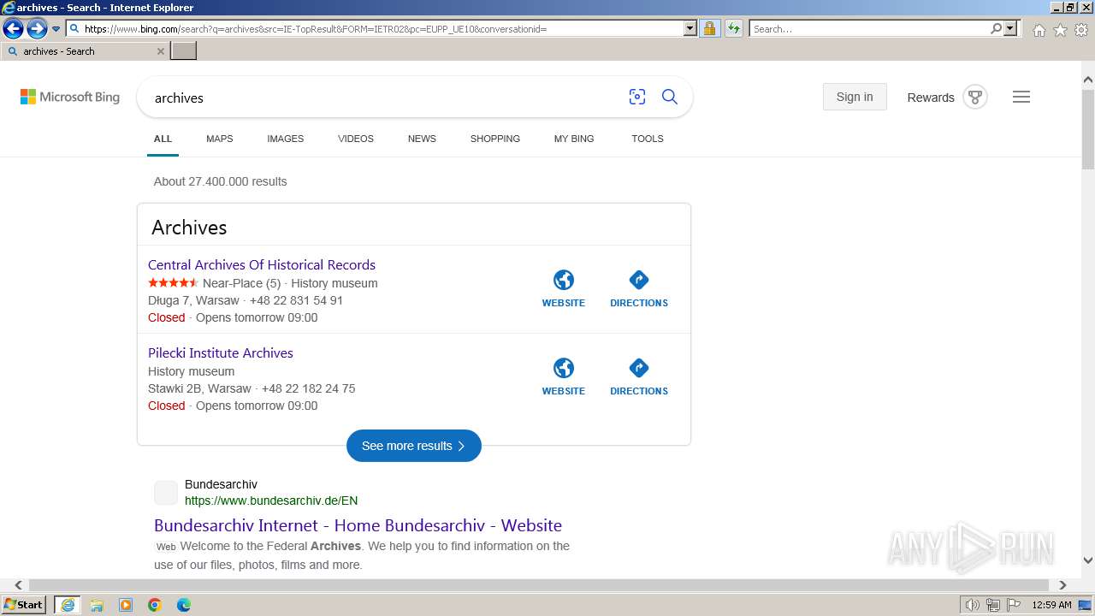
Task: Open the TOOLS search filter
Action: (648, 139)
